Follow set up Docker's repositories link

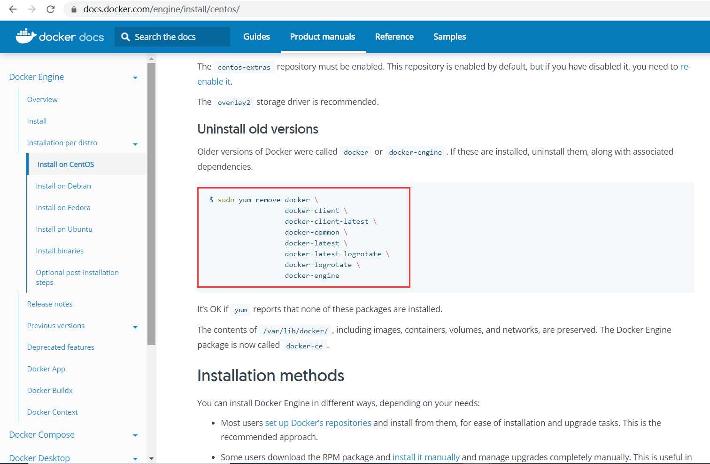(x=318, y=423)
